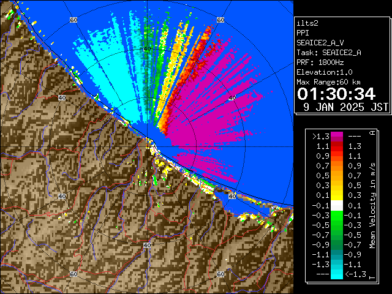Click the 'T' letter at legend bottom
The width and height of the screenshot is (392, 294).
tap(372, 277)
